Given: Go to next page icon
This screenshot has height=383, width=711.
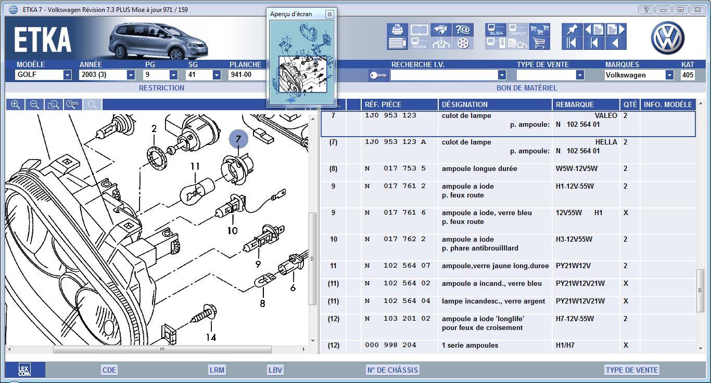Looking at the screenshot, I should pos(615,30).
